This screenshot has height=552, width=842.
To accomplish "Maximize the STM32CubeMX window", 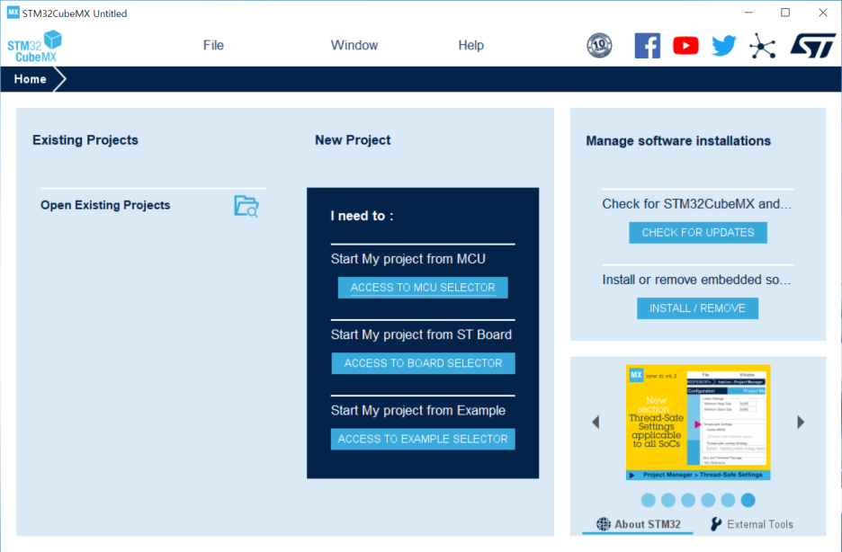I will [x=785, y=13].
